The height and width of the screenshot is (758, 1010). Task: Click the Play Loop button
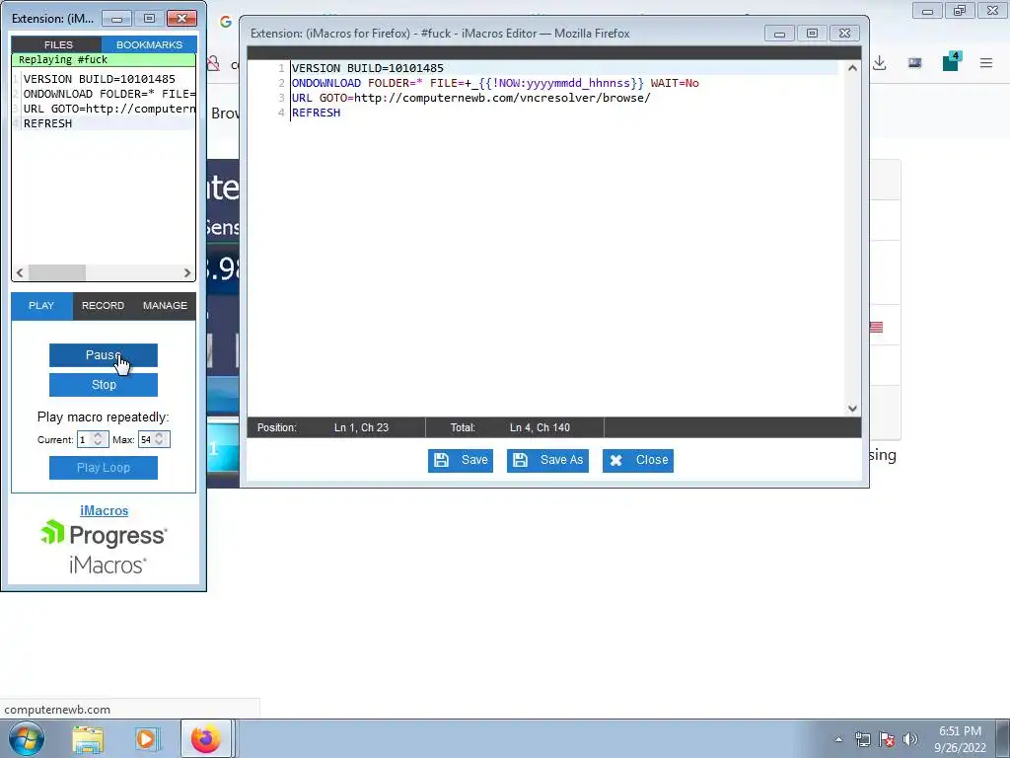click(x=103, y=468)
